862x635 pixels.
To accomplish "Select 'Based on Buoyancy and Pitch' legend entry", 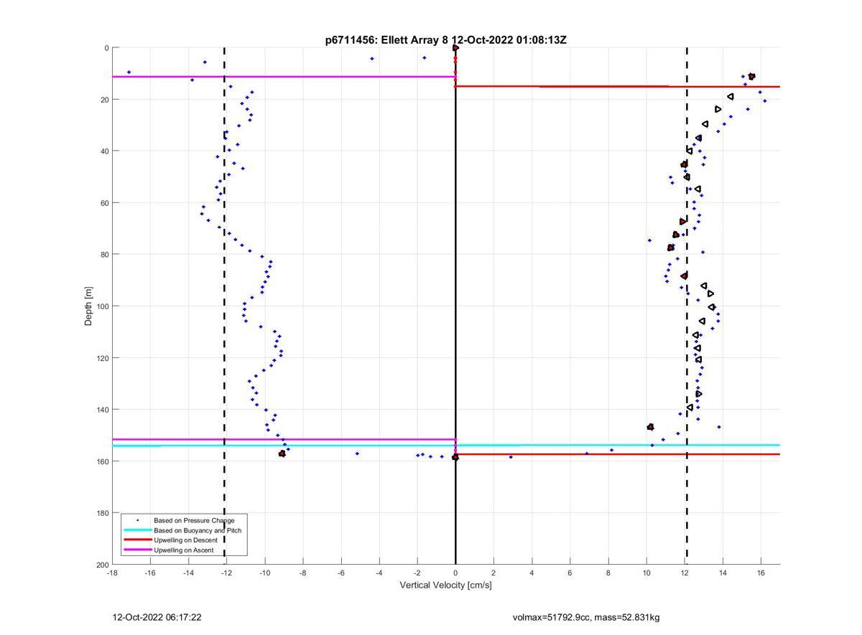I will (198, 530).
